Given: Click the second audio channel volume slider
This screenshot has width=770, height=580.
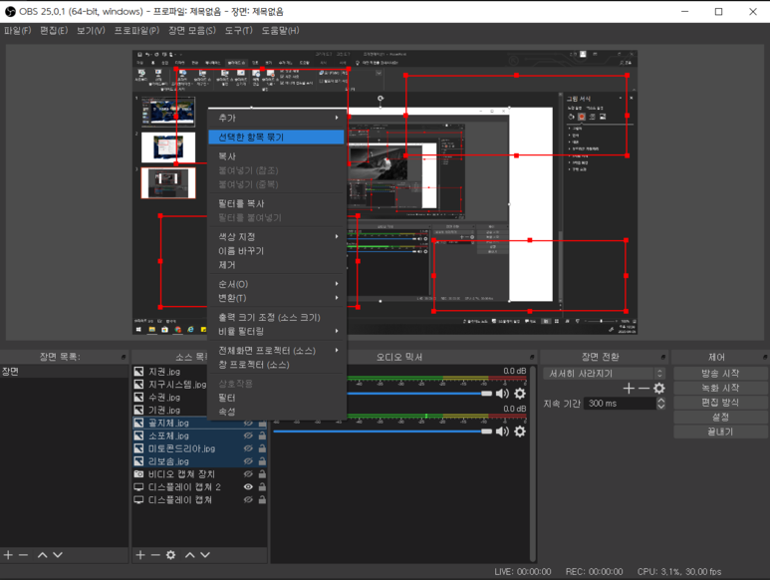Looking at the screenshot, I should pyautogui.click(x=383, y=432).
